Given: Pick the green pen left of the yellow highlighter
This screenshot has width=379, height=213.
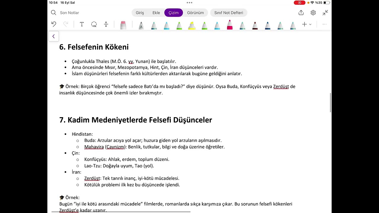Looking at the screenshot, I should tap(179, 25).
